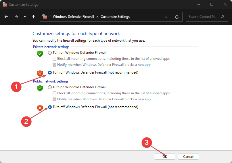This screenshot has height=163, width=232.
Task: Expand the address bar history dropdown
Action: 166,17
